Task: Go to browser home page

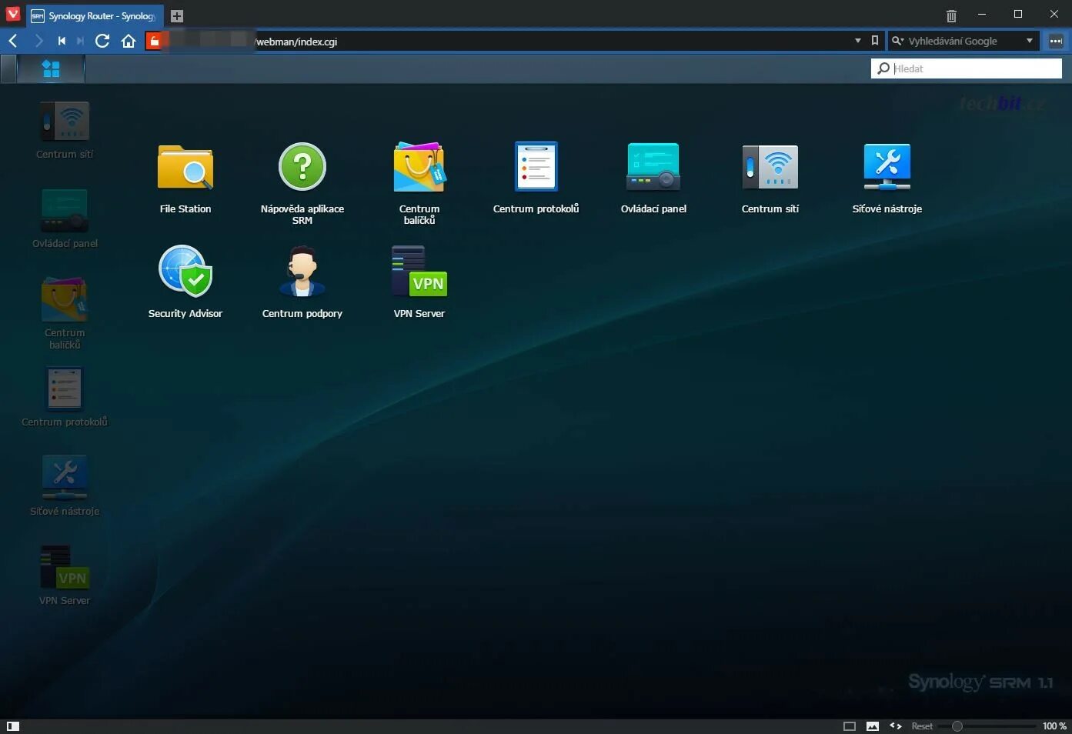Action: click(129, 41)
